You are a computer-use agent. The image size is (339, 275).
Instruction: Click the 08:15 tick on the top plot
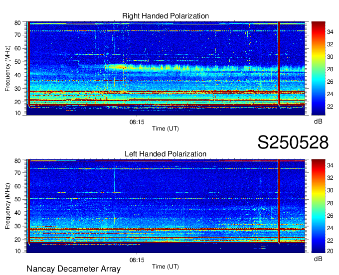click(x=137, y=122)
